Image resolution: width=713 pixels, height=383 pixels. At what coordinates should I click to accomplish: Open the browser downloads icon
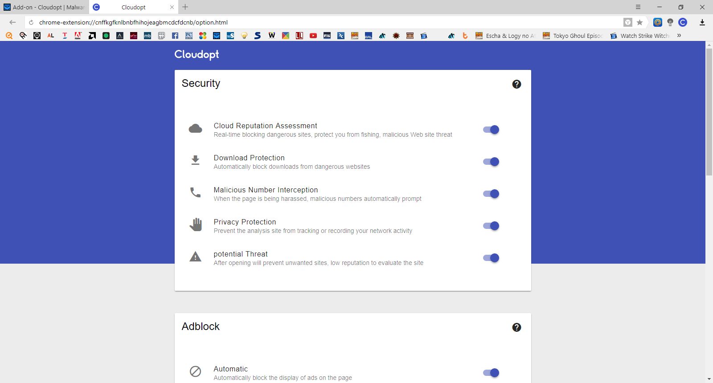coord(702,22)
